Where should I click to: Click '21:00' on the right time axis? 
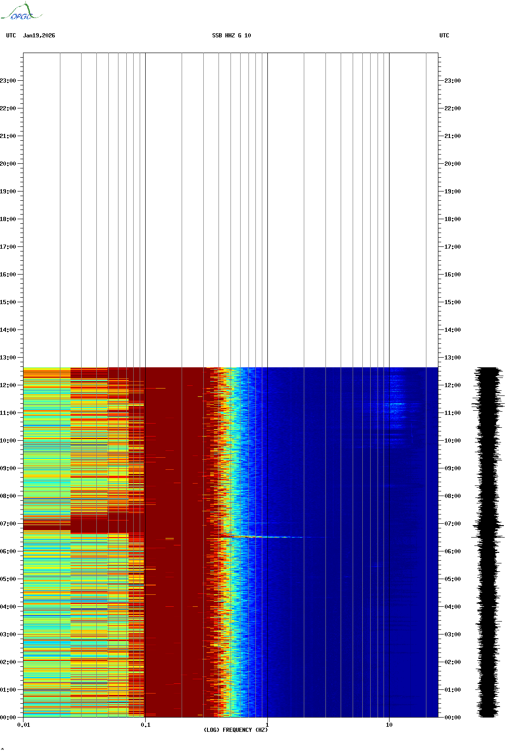[x=453, y=136]
